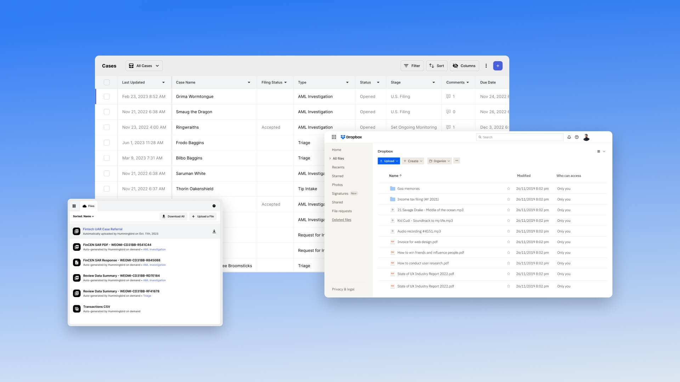Sort Dropbox files by Name column header
This screenshot has height=382, width=680.
coord(395,176)
